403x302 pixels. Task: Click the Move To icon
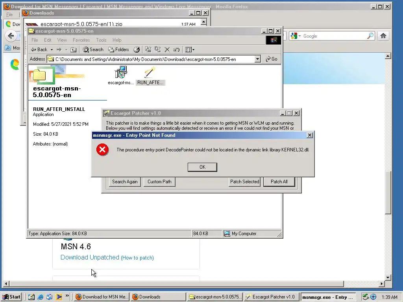(x=148, y=50)
